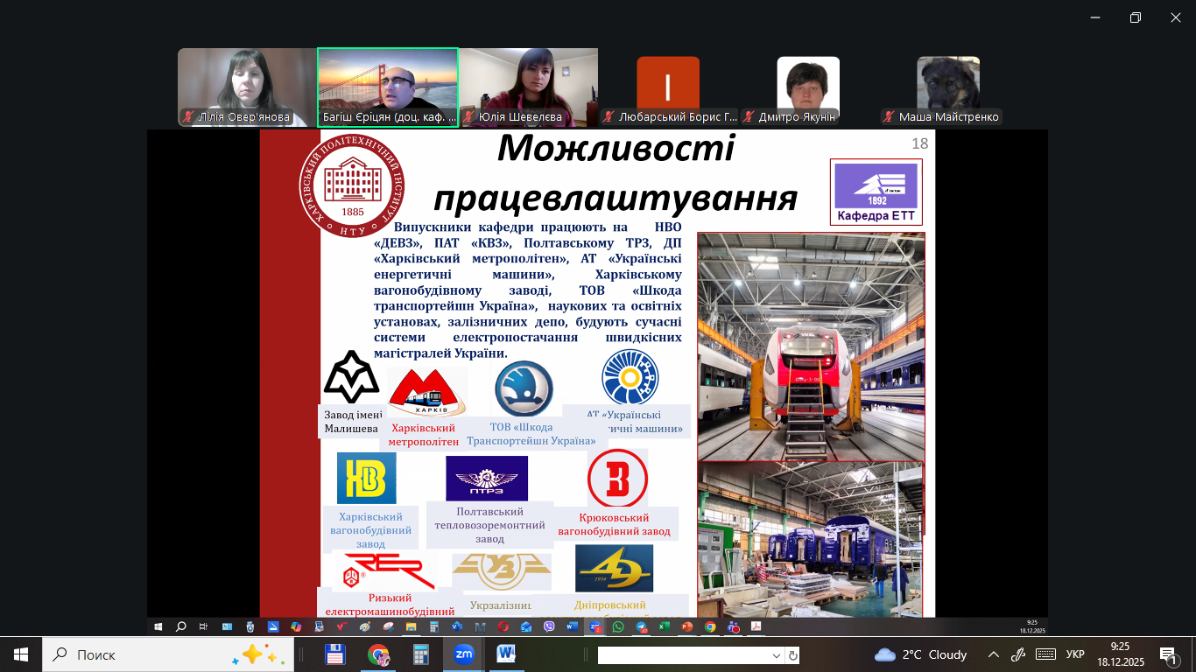This screenshot has height=672, width=1196.
Task: Select Дмитро Якунін's participant tile
Action: click(808, 87)
